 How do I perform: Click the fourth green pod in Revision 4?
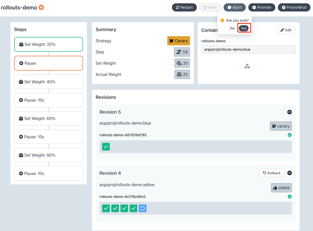tap(133, 208)
